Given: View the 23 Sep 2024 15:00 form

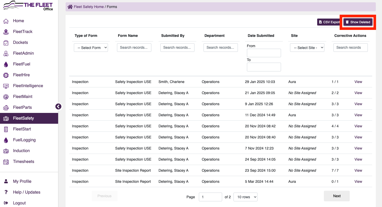Looking at the screenshot, I should [x=358, y=171].
